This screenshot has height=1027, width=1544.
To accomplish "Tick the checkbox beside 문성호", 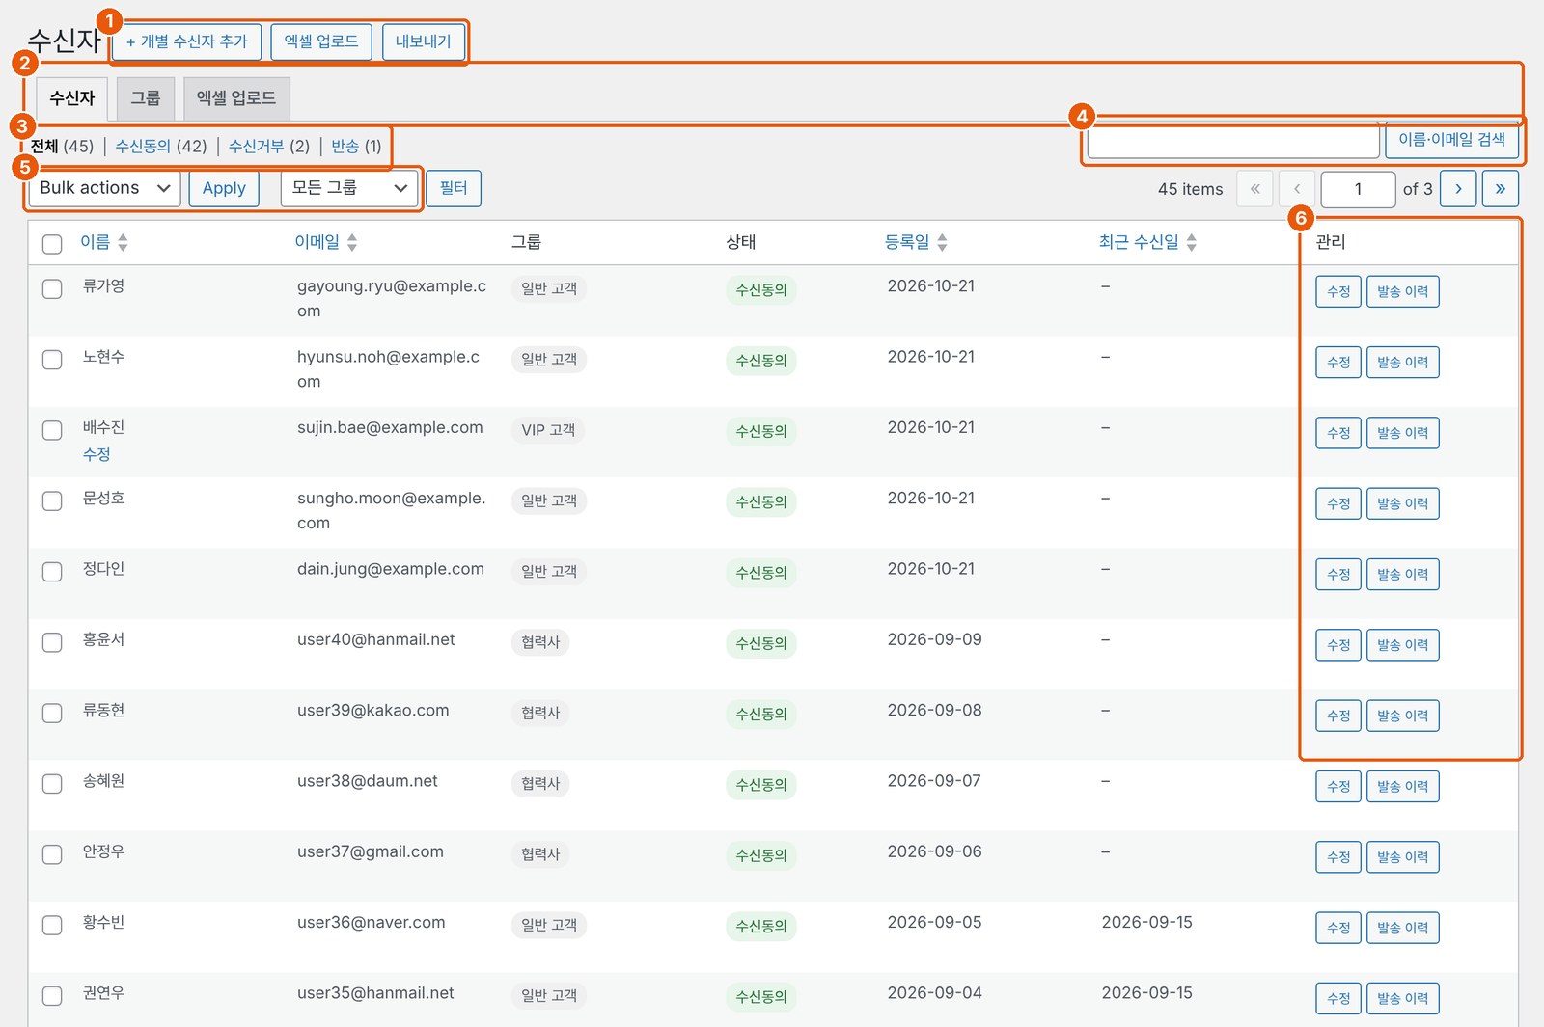I will tap(52, 500).
